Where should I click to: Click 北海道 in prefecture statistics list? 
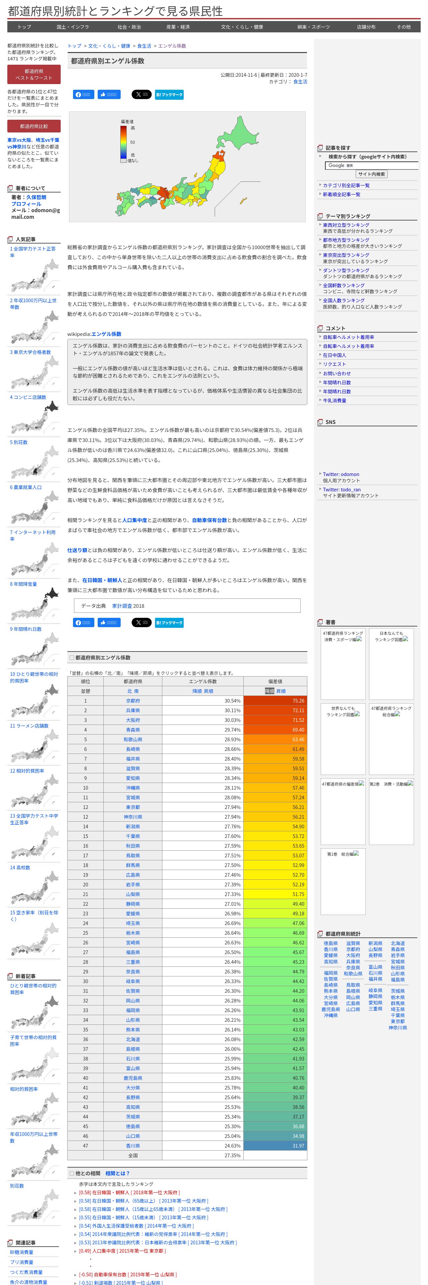pyautogui.click(x=398, y=943)
